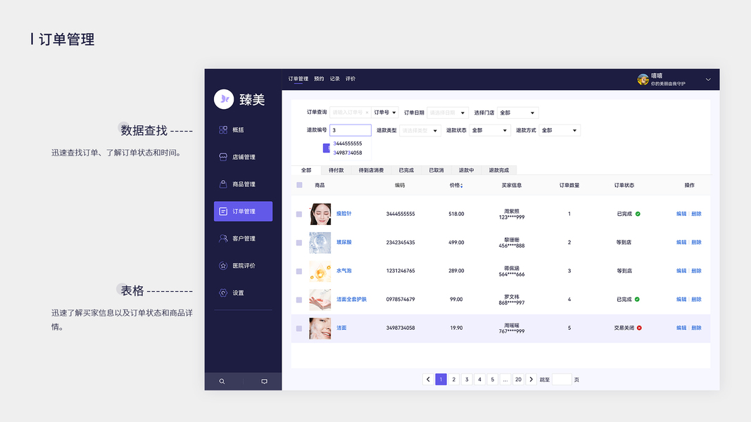
Task: Go to page 2
Action: (x=453, y=379)
